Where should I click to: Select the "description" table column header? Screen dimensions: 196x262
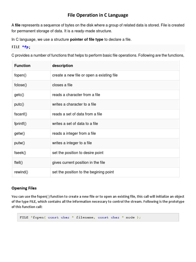pos(63,65)
